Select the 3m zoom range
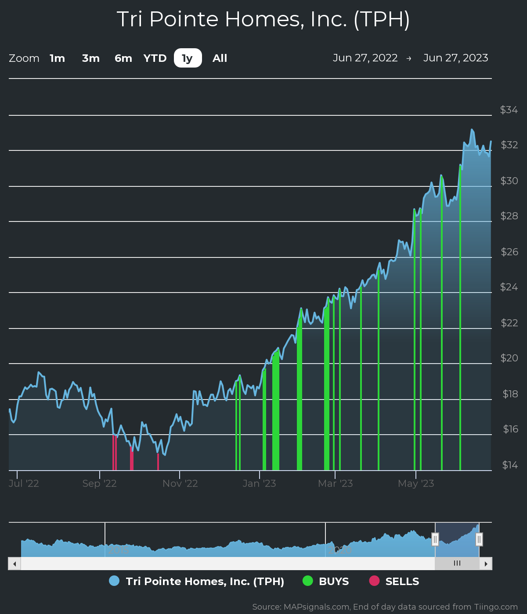The height and width of the screenshot is (614, 527). [x=91, y=58]
